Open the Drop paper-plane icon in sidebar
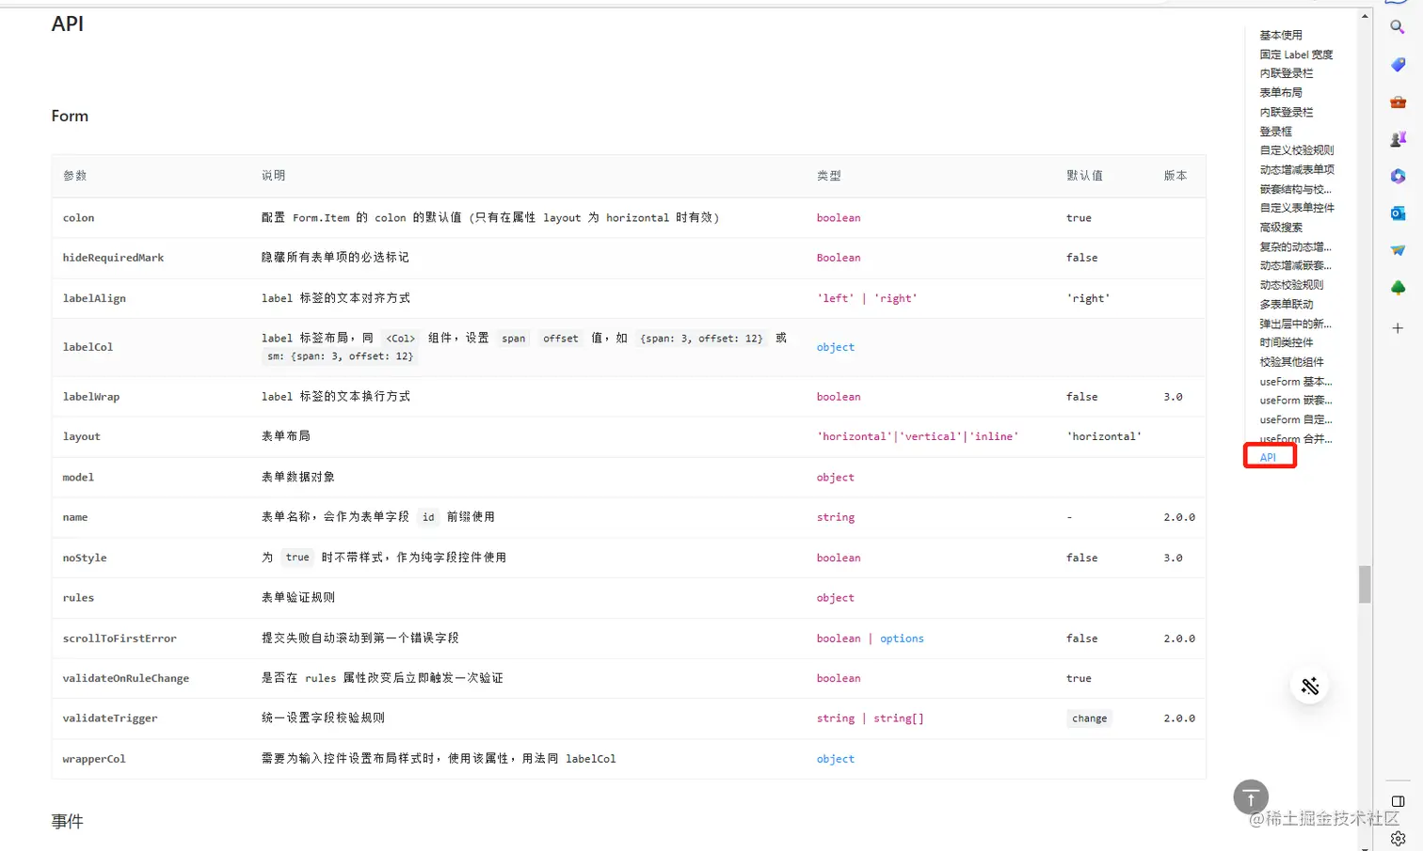Image resolution: width=1423 pixels, height=851 pixels. click(x=1398, y=250)
